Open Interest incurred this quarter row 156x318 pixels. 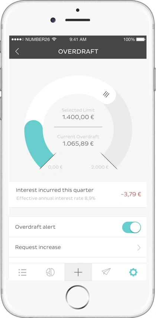click(x=78, y=195)
